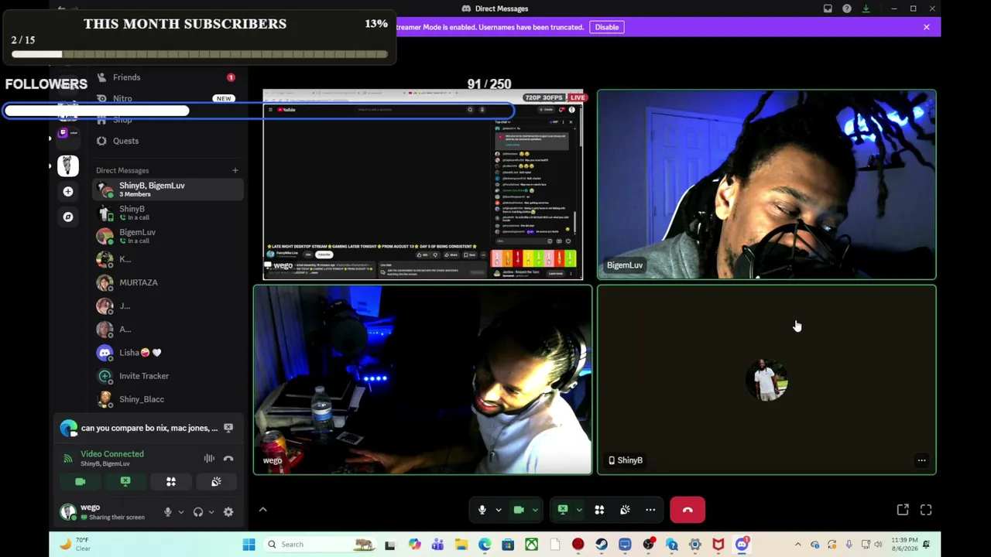Open direct message with BigemLuv

tap(168, 236)
